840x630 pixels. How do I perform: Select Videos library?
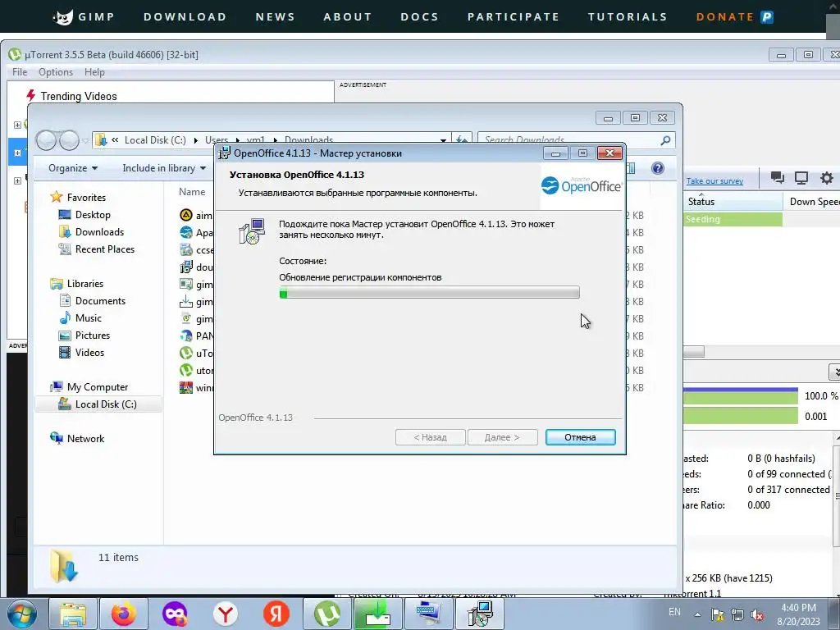click(89, 353)
